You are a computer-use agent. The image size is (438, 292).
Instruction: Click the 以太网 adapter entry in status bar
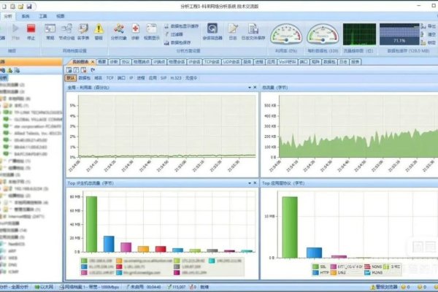point(44,287)
